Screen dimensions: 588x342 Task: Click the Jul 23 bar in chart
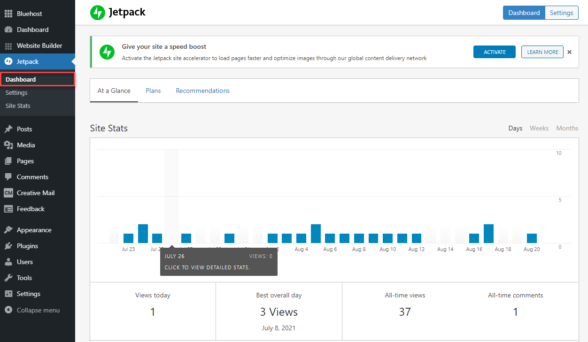click(x=128, y=238)
